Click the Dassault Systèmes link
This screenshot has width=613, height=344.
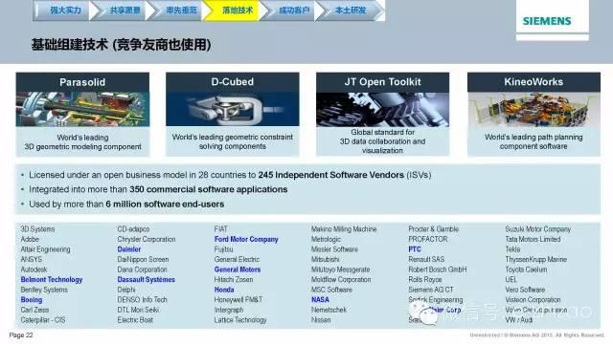147,280
